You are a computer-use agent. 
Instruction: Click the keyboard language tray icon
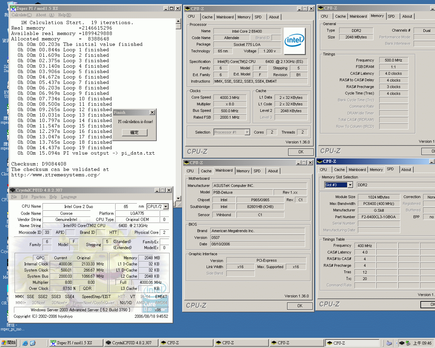pos(389,343)
